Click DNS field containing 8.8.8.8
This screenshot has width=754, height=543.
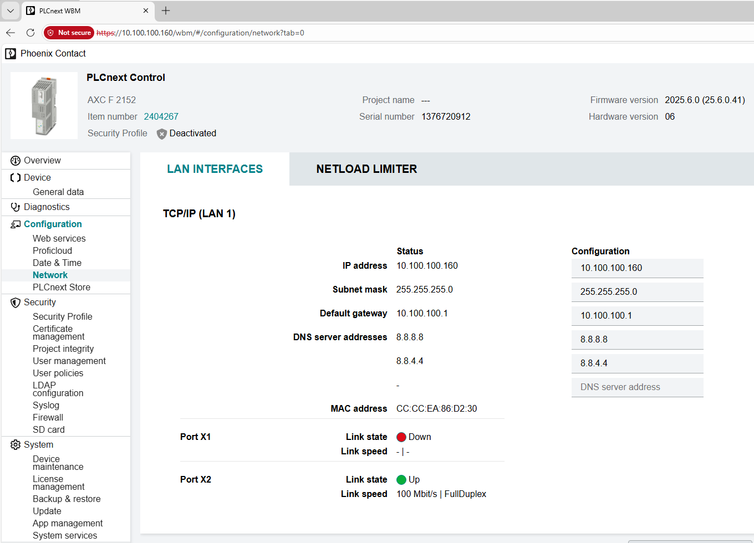tap(638, 340)
